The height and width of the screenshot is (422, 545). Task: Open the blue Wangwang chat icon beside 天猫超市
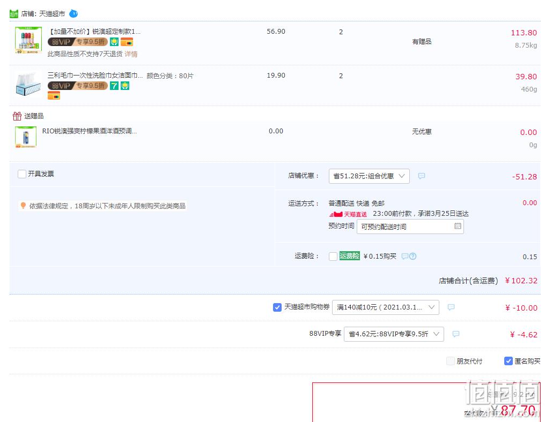click(x=73, y=13)
